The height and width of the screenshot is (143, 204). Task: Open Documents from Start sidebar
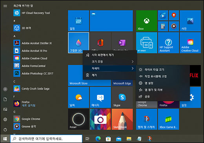(5, 99)
